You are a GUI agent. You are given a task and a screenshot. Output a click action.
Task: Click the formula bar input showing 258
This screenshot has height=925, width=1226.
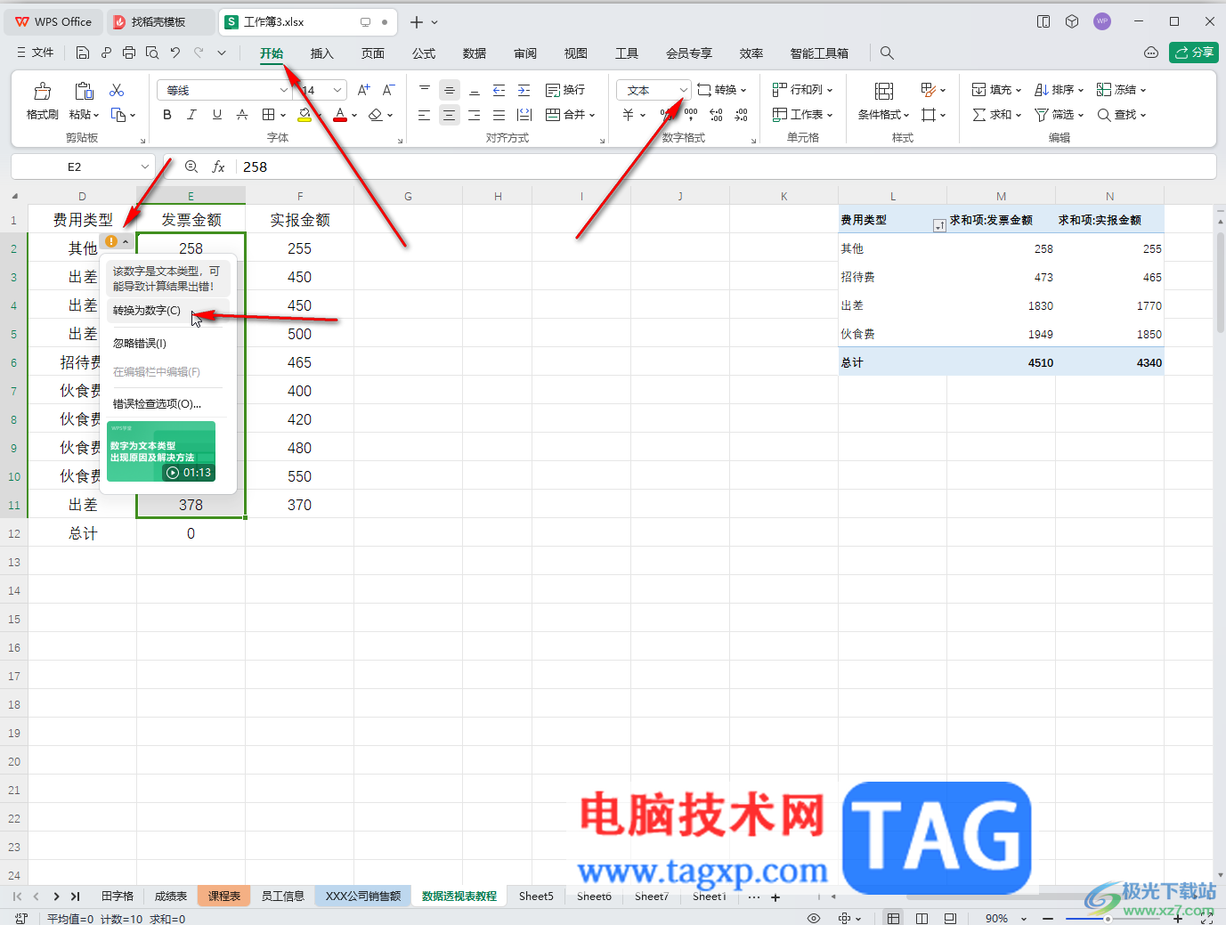click(726, 166)
